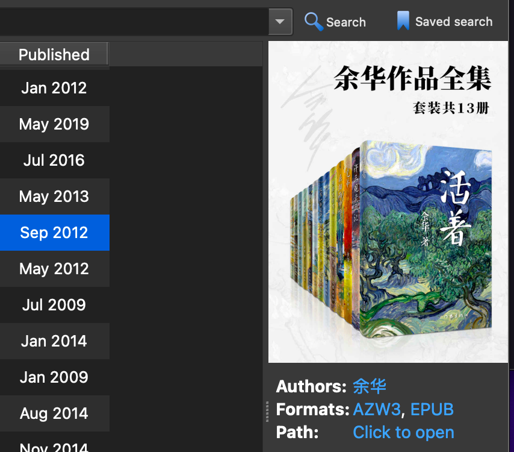
Task: Select the Jul 2016 row
Action: click(x=54, y=160)
